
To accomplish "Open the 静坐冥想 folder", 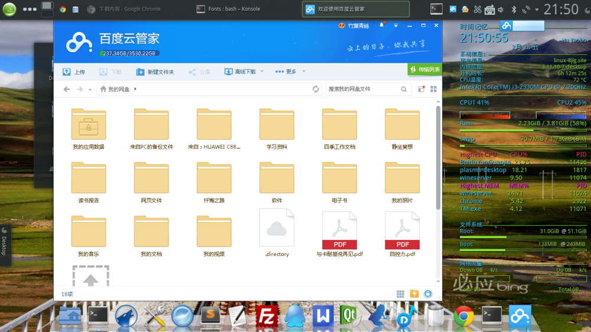I will [402, 129].
